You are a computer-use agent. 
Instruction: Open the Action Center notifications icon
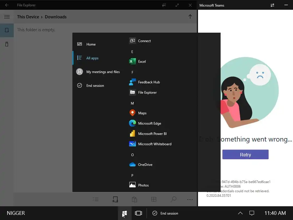point(252,213)
